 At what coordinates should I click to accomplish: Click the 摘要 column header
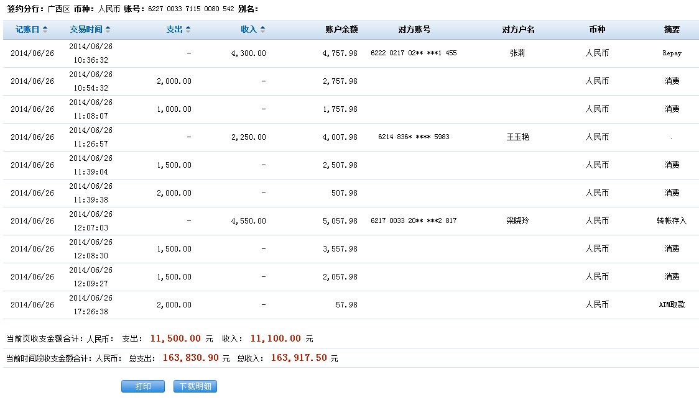(672, 29)
